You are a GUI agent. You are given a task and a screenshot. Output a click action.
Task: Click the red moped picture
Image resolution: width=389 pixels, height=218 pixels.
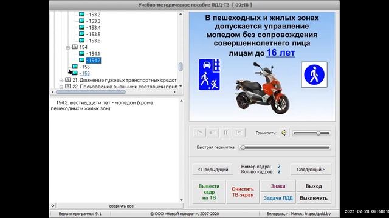pyautogui.click(x=262, y=88)
